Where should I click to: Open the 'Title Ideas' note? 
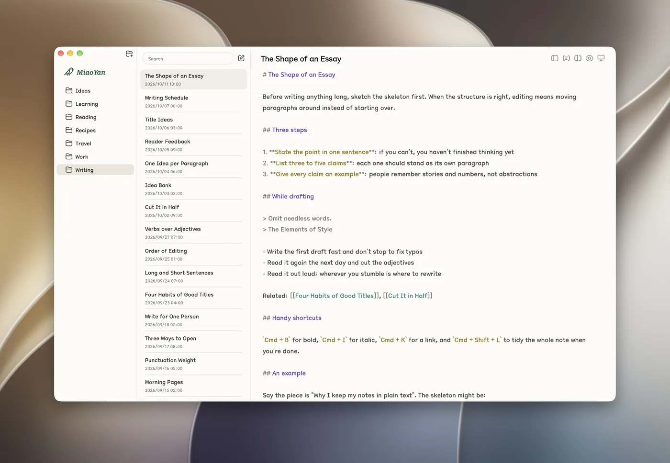tap(193, 123)
